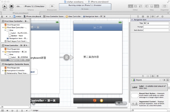
Task: Click the push segue icon between scenes
Action: coord(66,57)
